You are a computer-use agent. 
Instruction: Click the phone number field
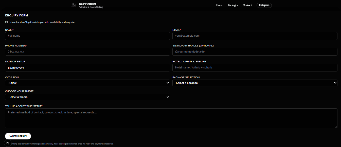click(87, 52)
